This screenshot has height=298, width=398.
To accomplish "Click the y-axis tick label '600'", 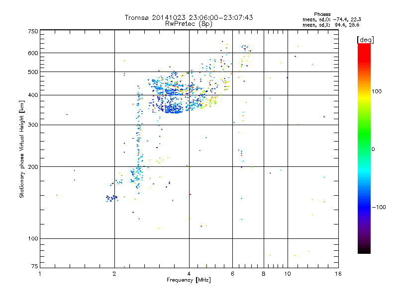I will click(33, 53).
